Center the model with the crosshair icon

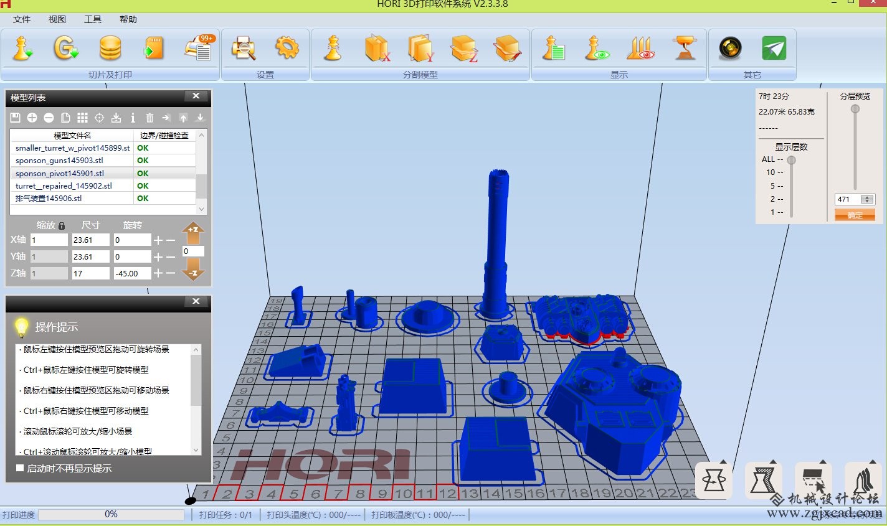tap(99, 118)
